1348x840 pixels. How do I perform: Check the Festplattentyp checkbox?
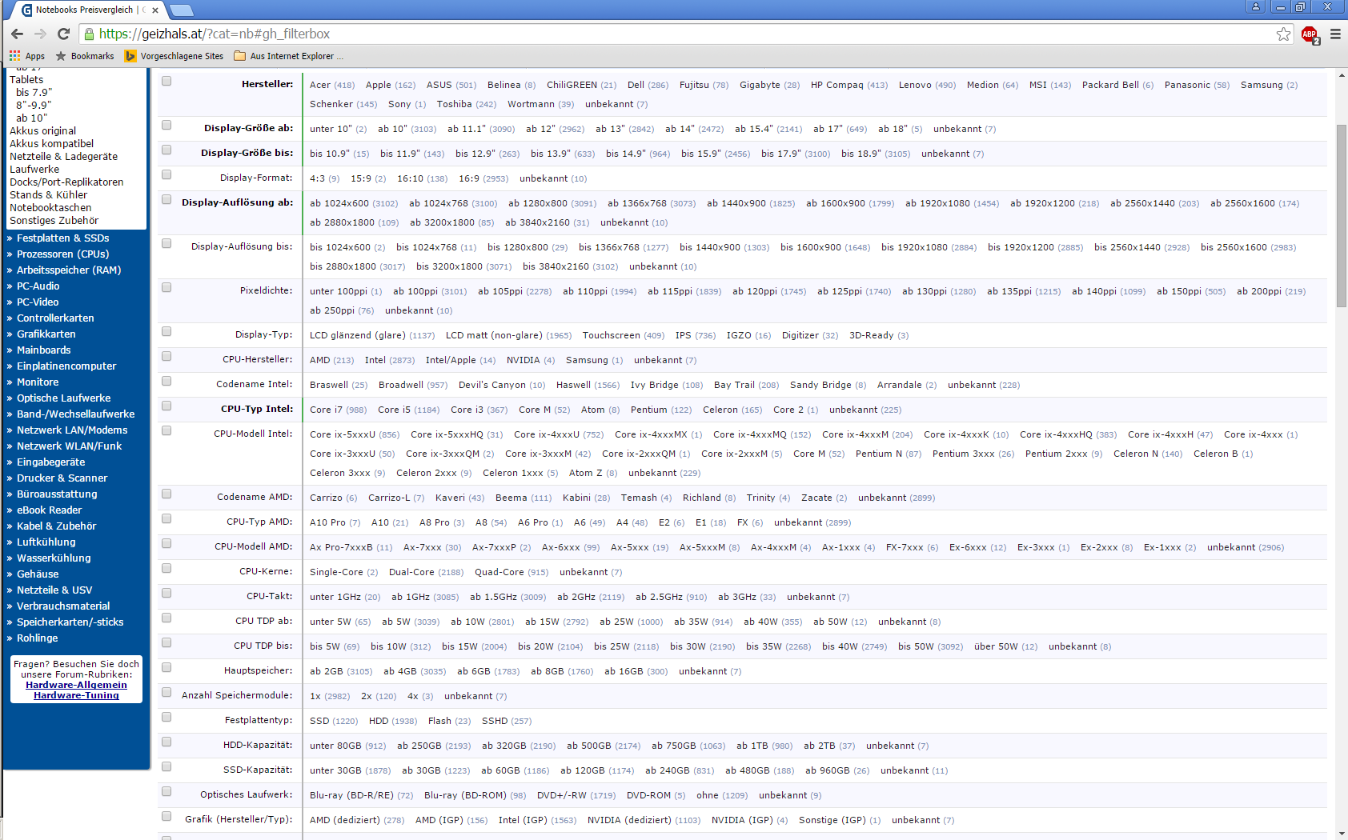point(166,717)
